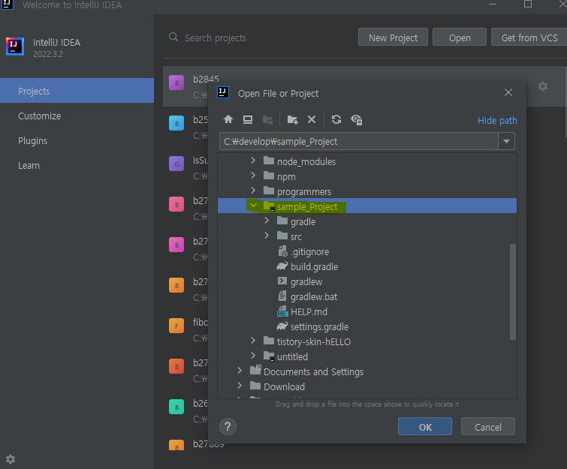Expand the programmers folder
The image size is (567, 469).
(253, 191)
